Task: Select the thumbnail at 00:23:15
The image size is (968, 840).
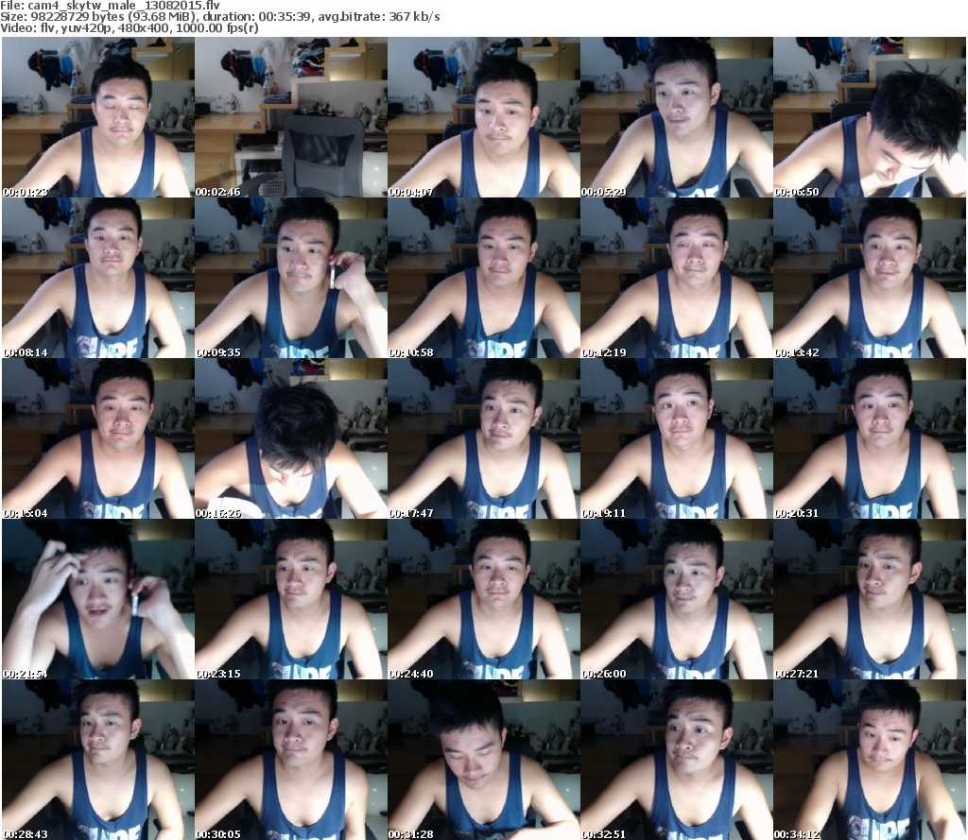Action: click(291, 599)
